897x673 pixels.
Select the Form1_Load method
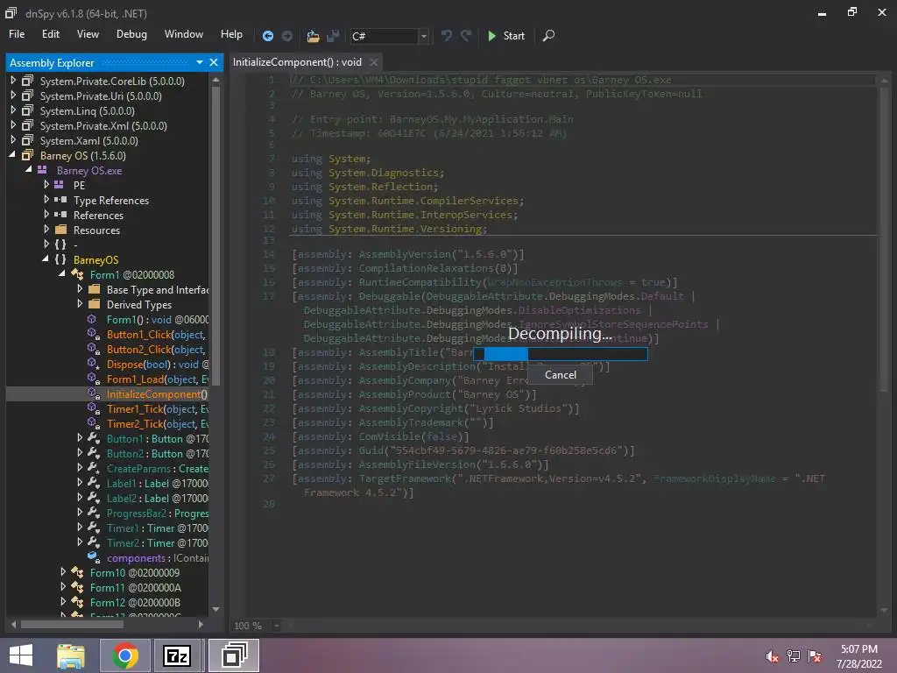(x=158, y=379)
